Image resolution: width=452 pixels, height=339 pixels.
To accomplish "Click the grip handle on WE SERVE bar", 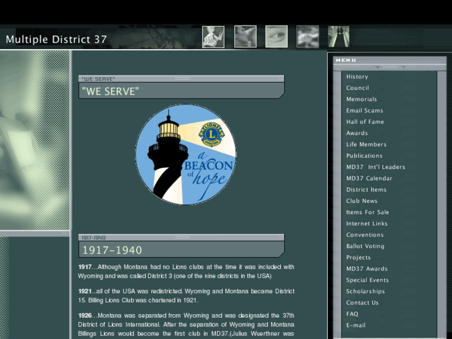I will (182, 78).
